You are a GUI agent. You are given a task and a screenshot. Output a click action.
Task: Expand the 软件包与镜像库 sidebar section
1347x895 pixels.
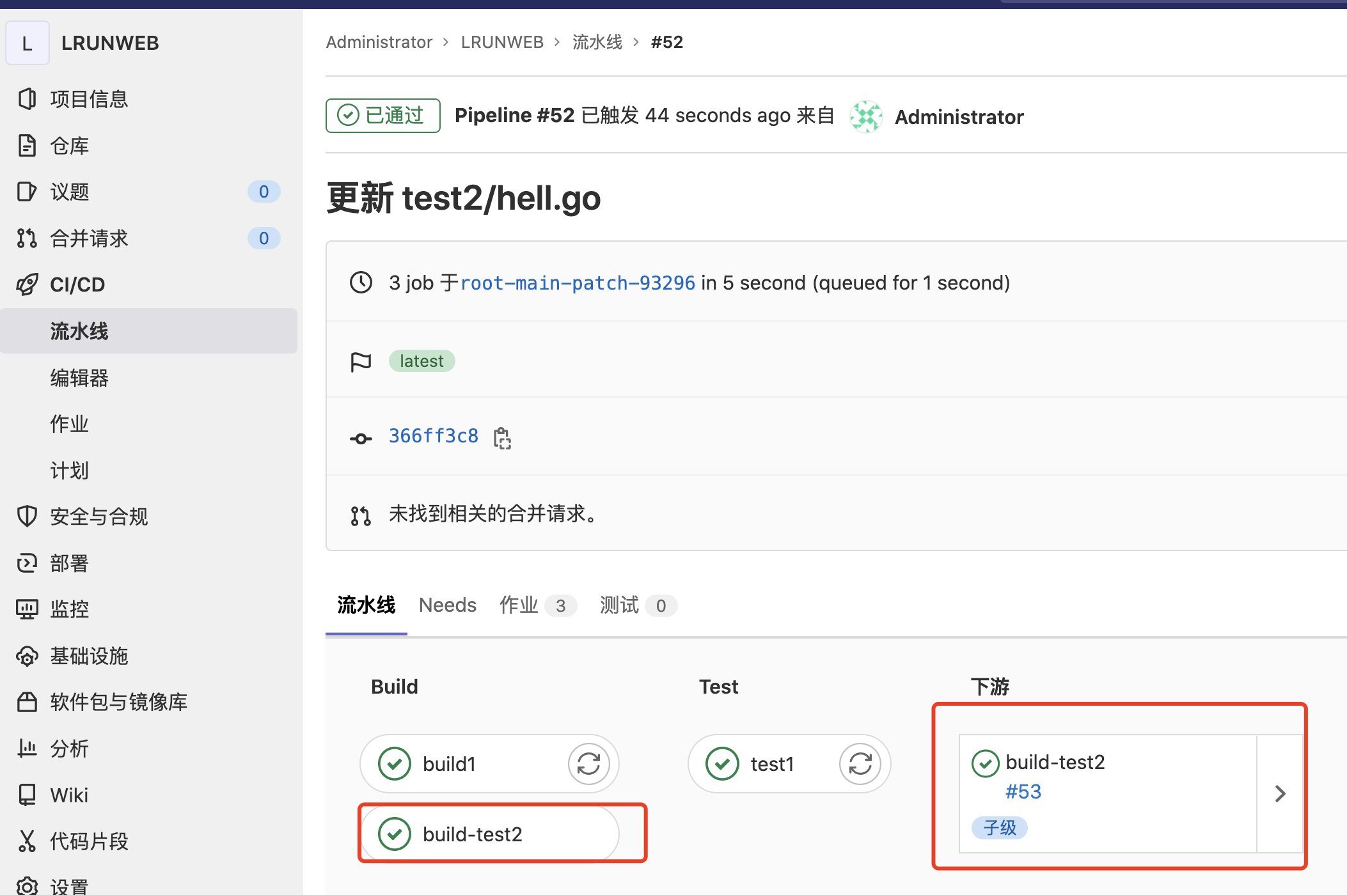coord(118,702)
